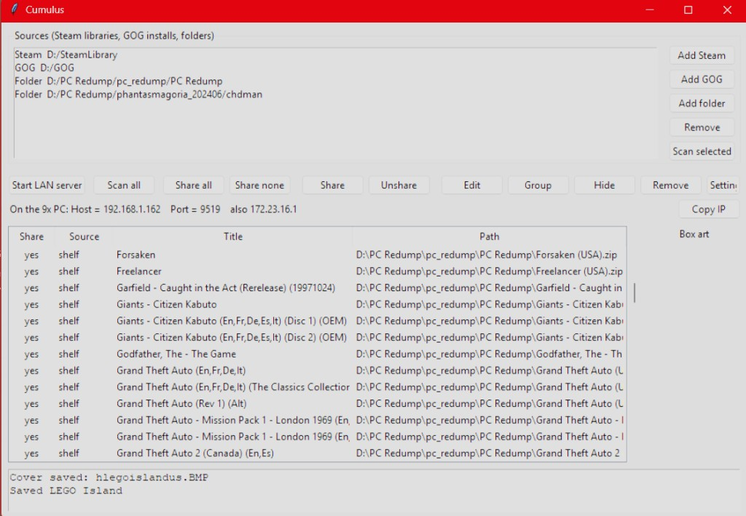Click Share all button
Screen dimensions: 746x516
tap(193, 186)
